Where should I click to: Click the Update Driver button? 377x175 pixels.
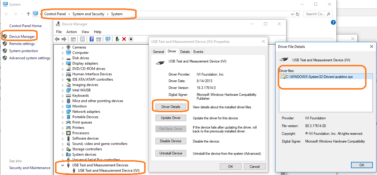coord(171,118)
